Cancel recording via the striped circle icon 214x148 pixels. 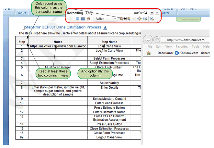[89, 19]
